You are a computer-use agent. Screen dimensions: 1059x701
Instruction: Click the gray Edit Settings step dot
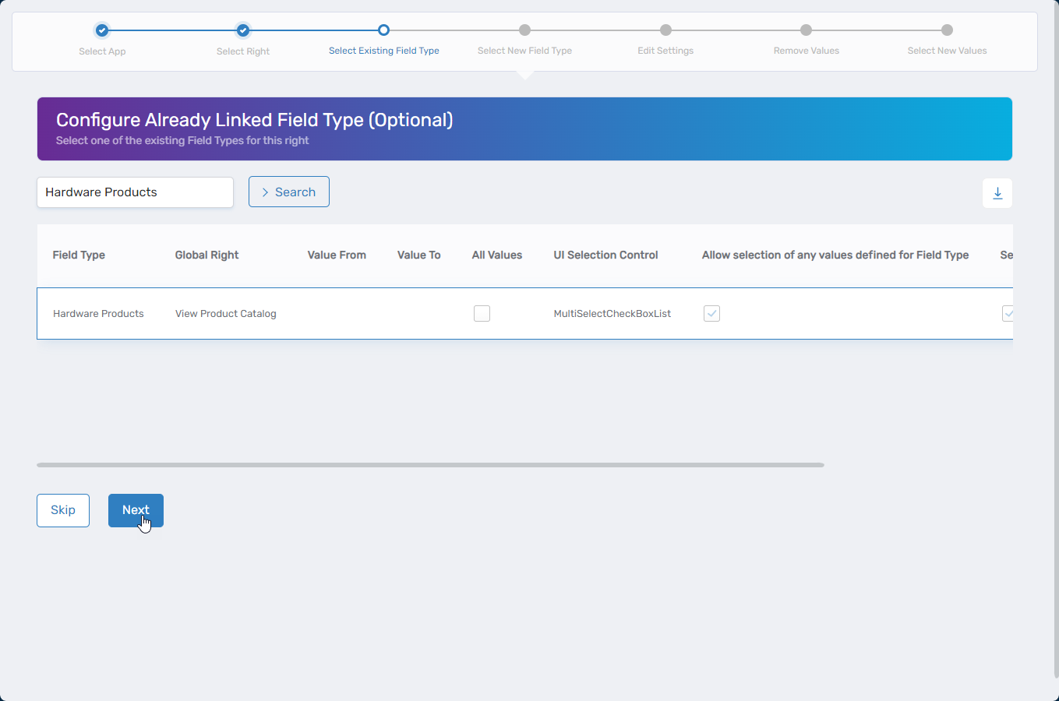coord(665,30)
